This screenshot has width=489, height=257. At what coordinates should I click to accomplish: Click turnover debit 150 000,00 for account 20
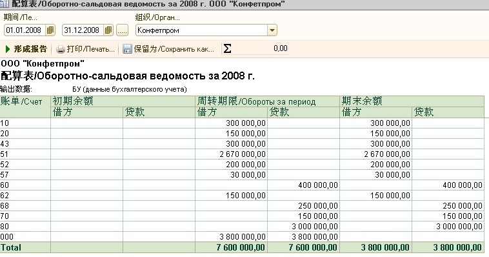pyautogui.click(x=245, y=133)
